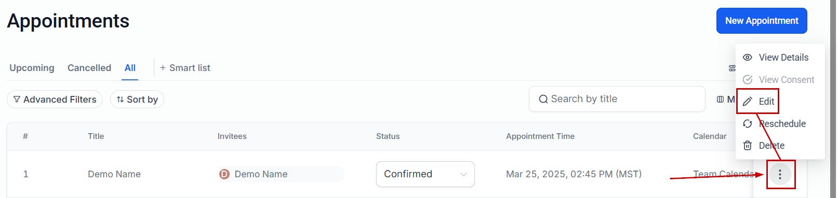838x198 pixels.
Task: Click the pencil Edit icon
Action: click(748, 102)
